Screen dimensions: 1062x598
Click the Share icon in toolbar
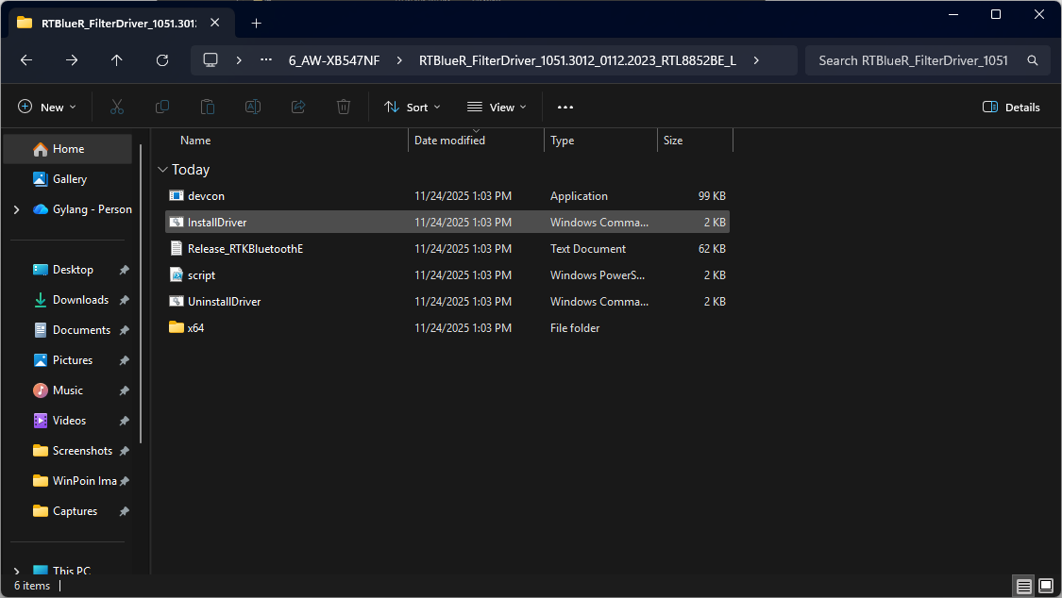298,107
